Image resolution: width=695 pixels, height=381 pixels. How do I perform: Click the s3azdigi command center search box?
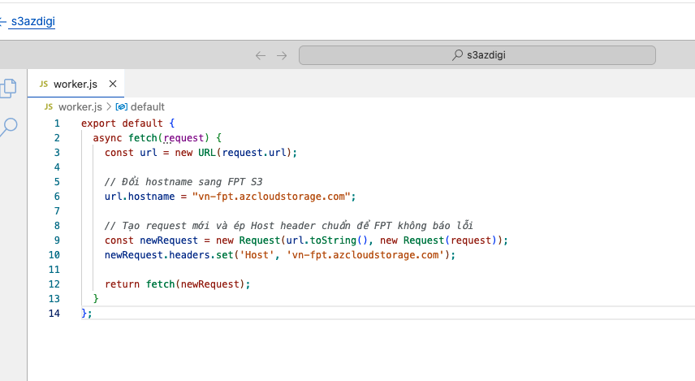(477, 55)
